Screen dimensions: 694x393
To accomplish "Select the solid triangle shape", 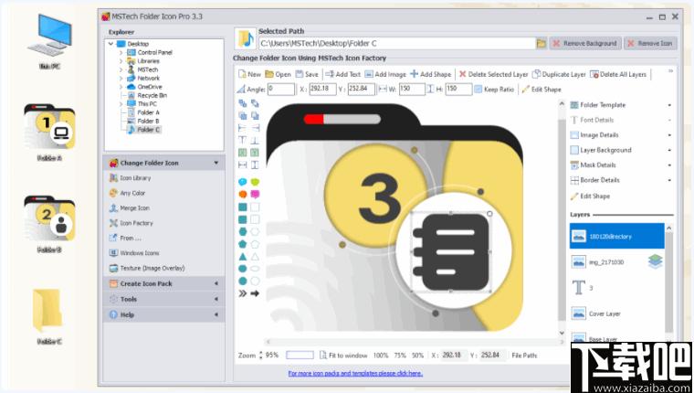I will coord(243,257).
